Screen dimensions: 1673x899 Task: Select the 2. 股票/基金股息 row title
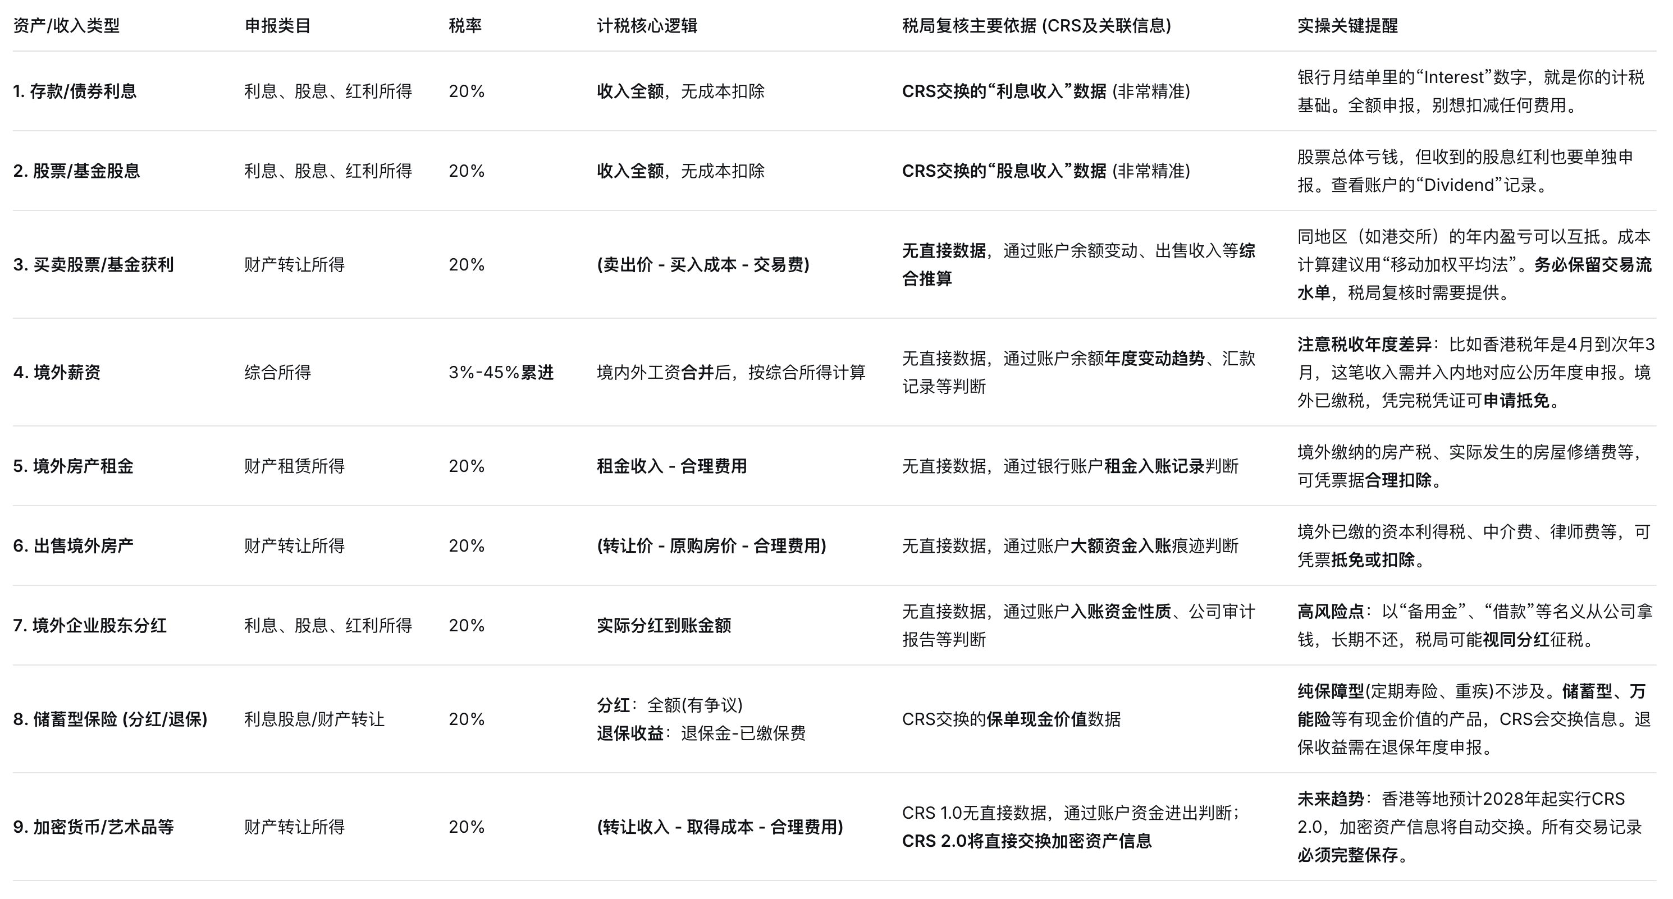[77, 171]
